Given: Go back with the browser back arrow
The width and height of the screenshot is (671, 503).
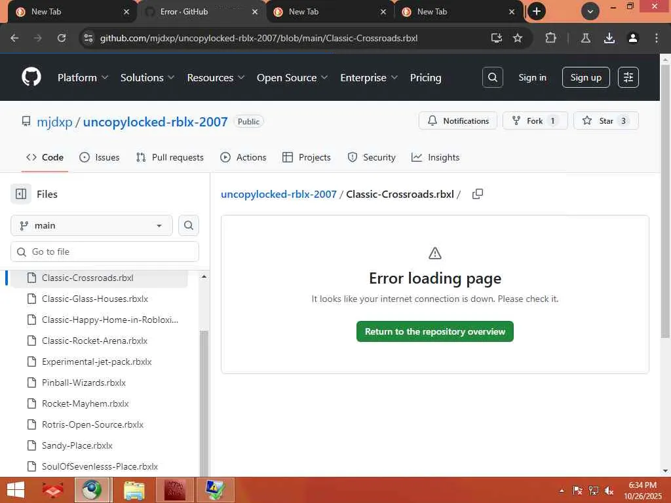Looking at the screenshot, I should coord(14,38).
